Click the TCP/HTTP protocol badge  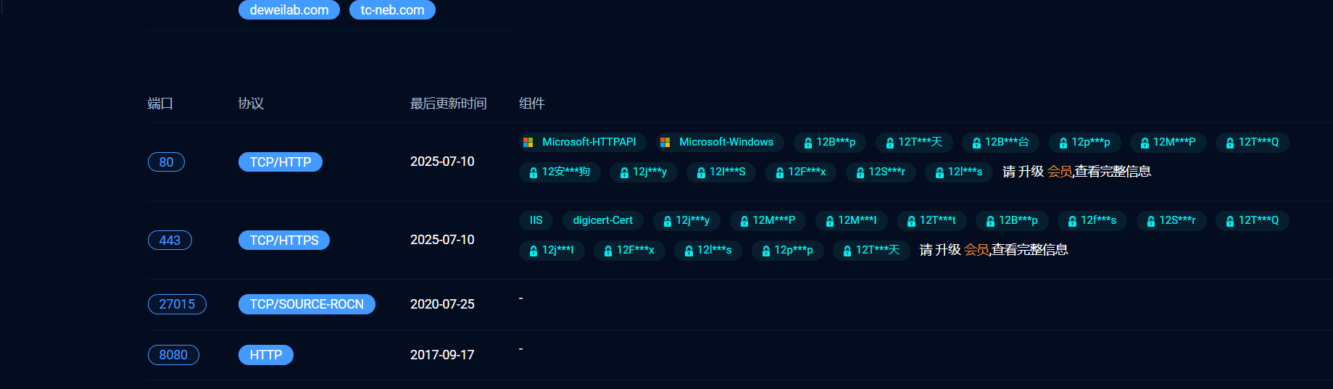coord(281,162)
